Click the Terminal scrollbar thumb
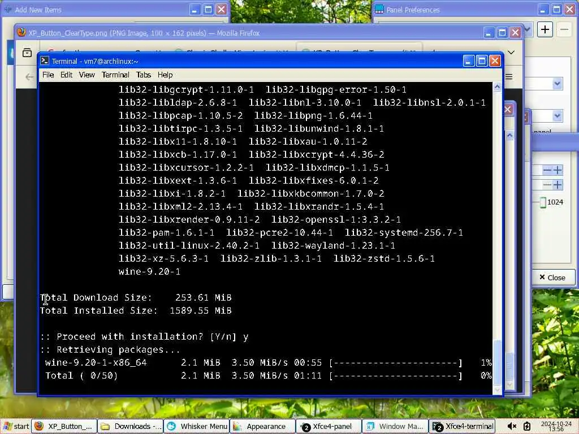This screenshot has height=434, width=579. 497,362
